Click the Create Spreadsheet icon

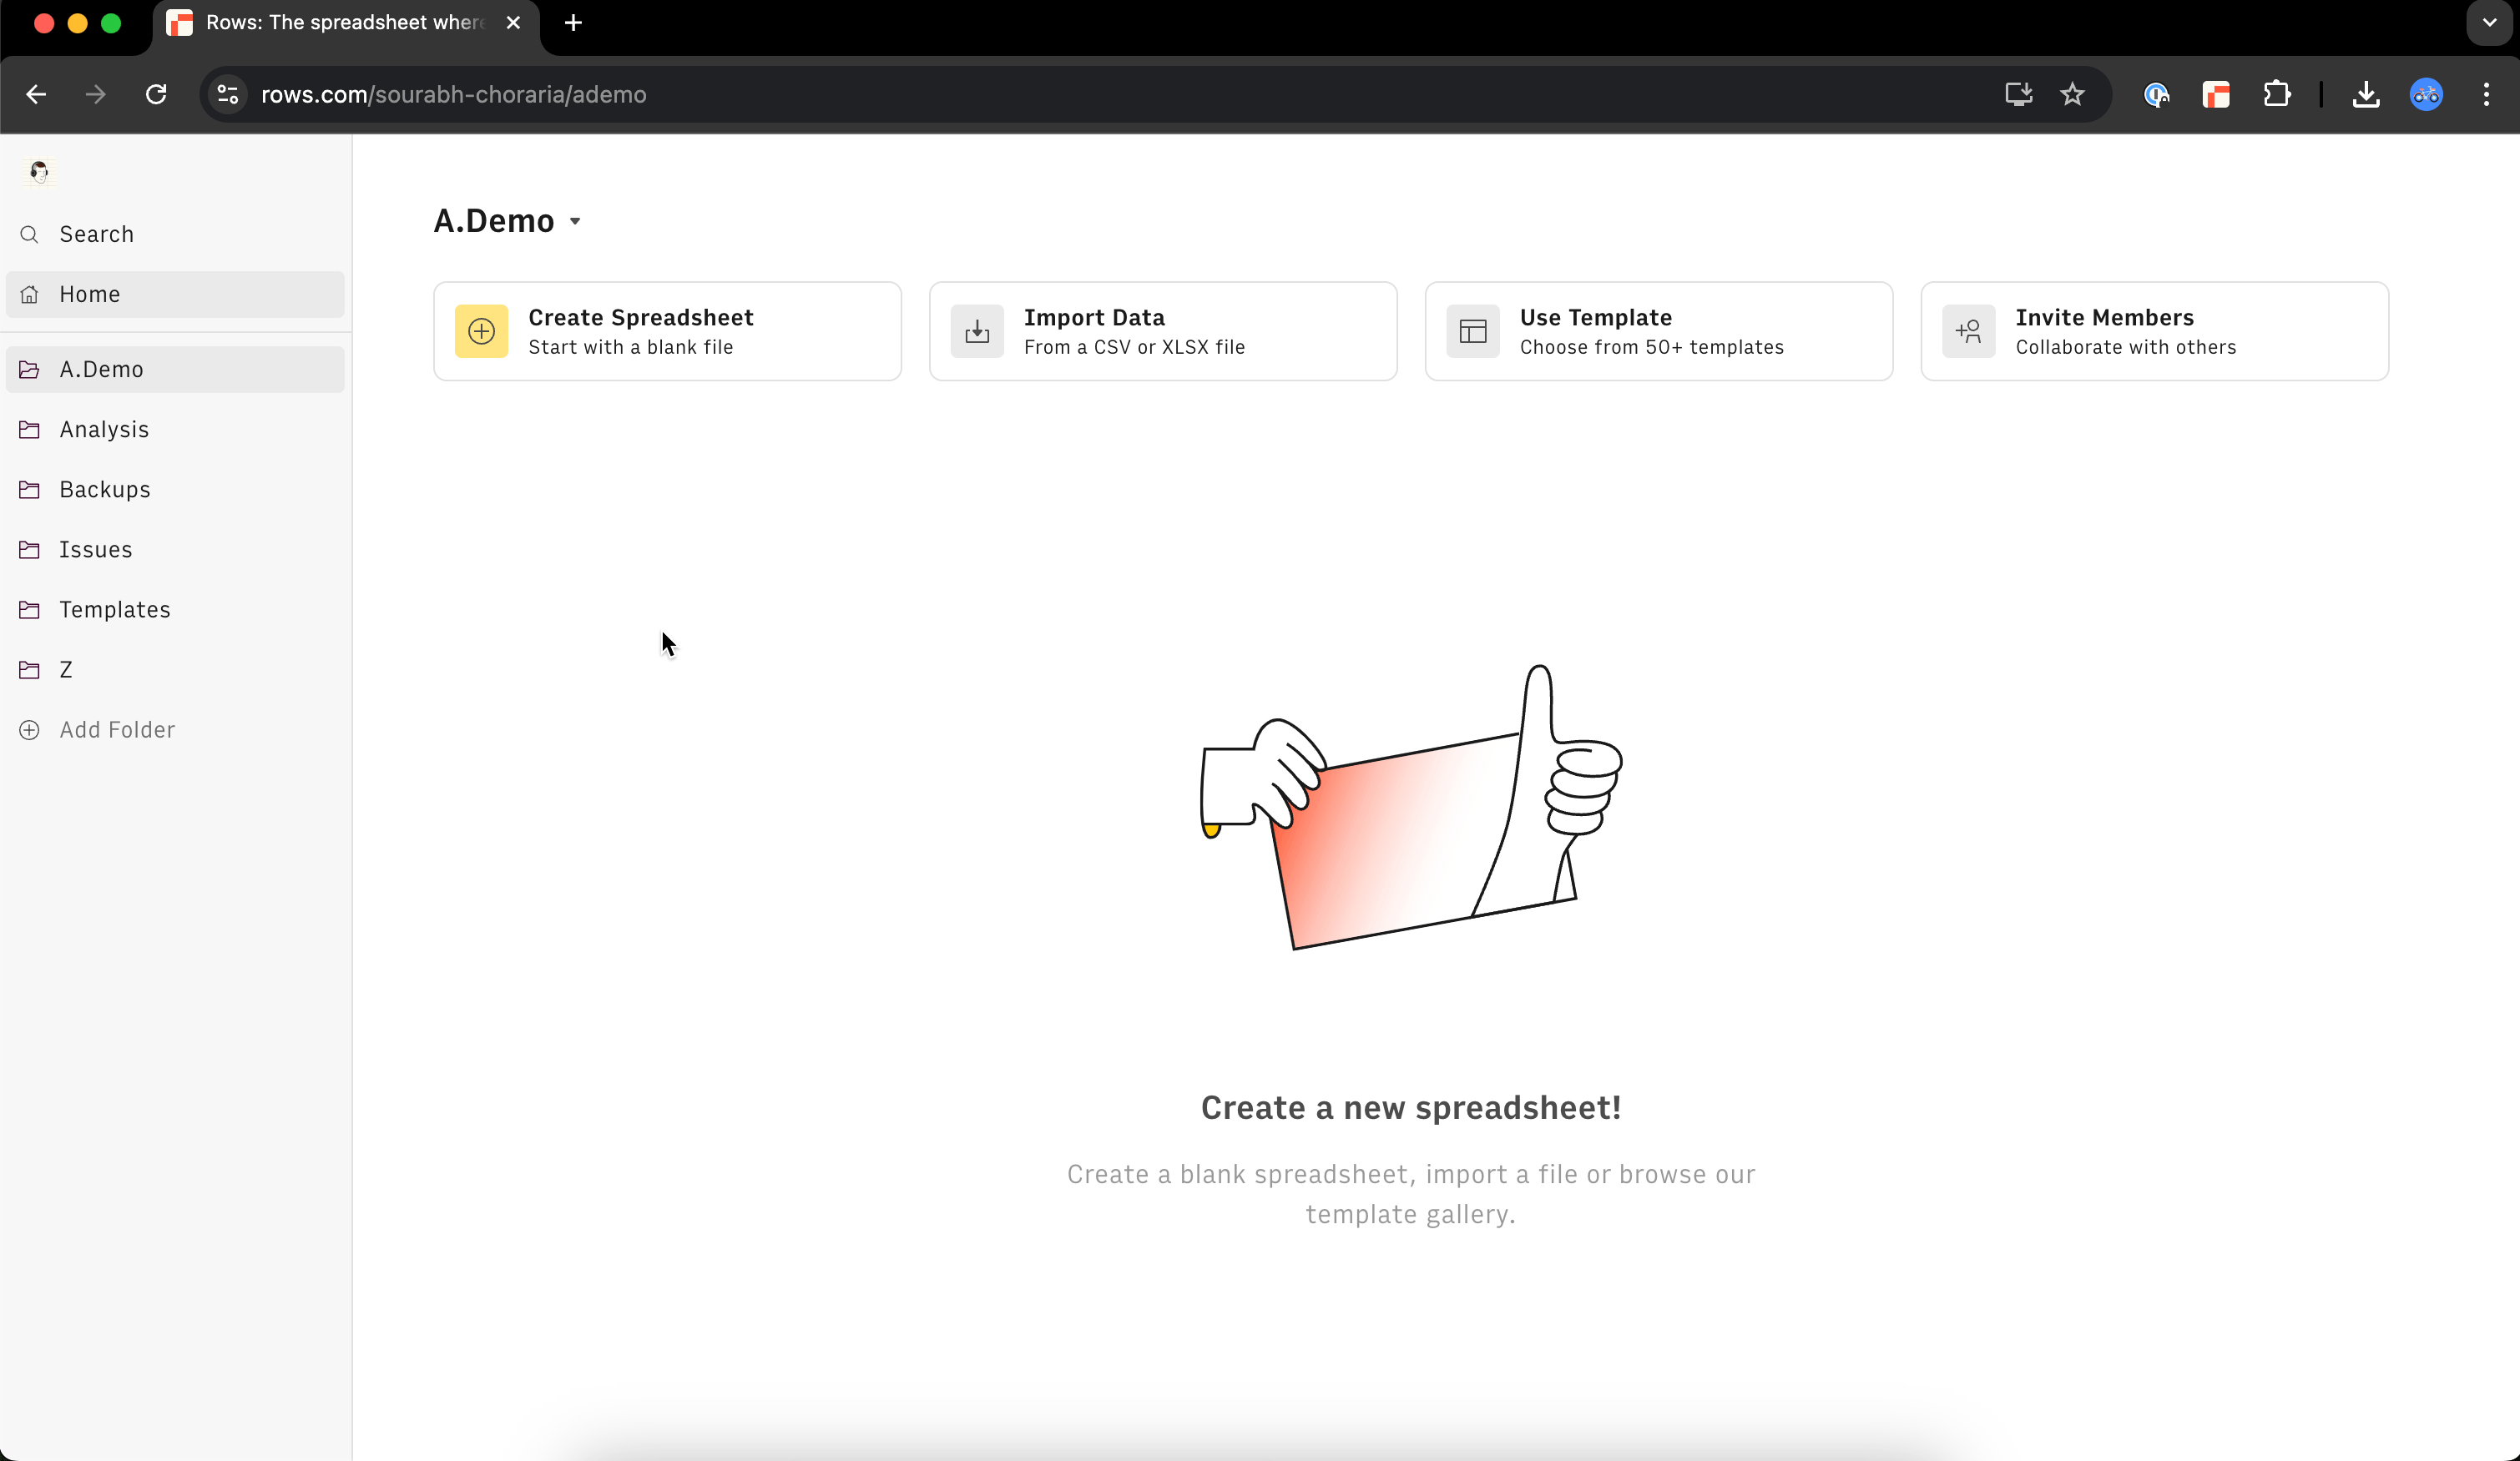480,330
